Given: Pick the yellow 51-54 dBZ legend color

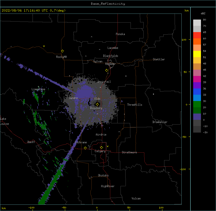Looking at the screenshot, I should pos(197,54).
